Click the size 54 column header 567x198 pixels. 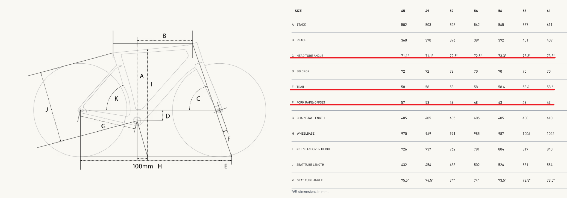coord(476,11)
